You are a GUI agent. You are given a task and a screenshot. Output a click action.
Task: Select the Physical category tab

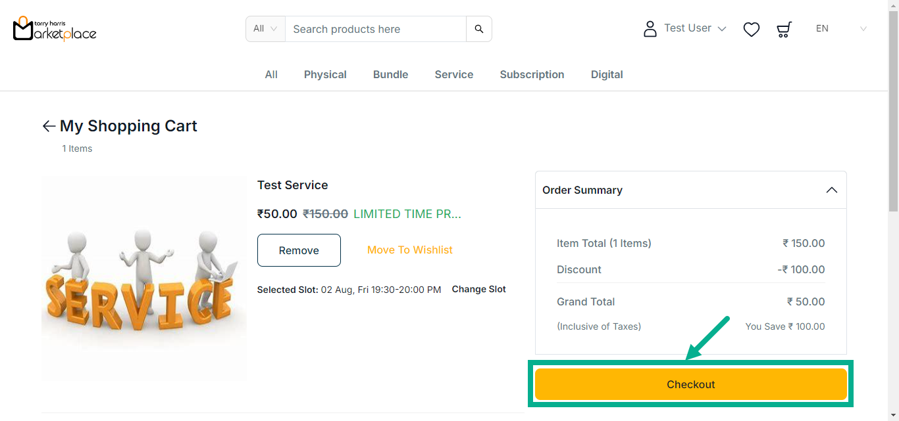tap(325, 75)
